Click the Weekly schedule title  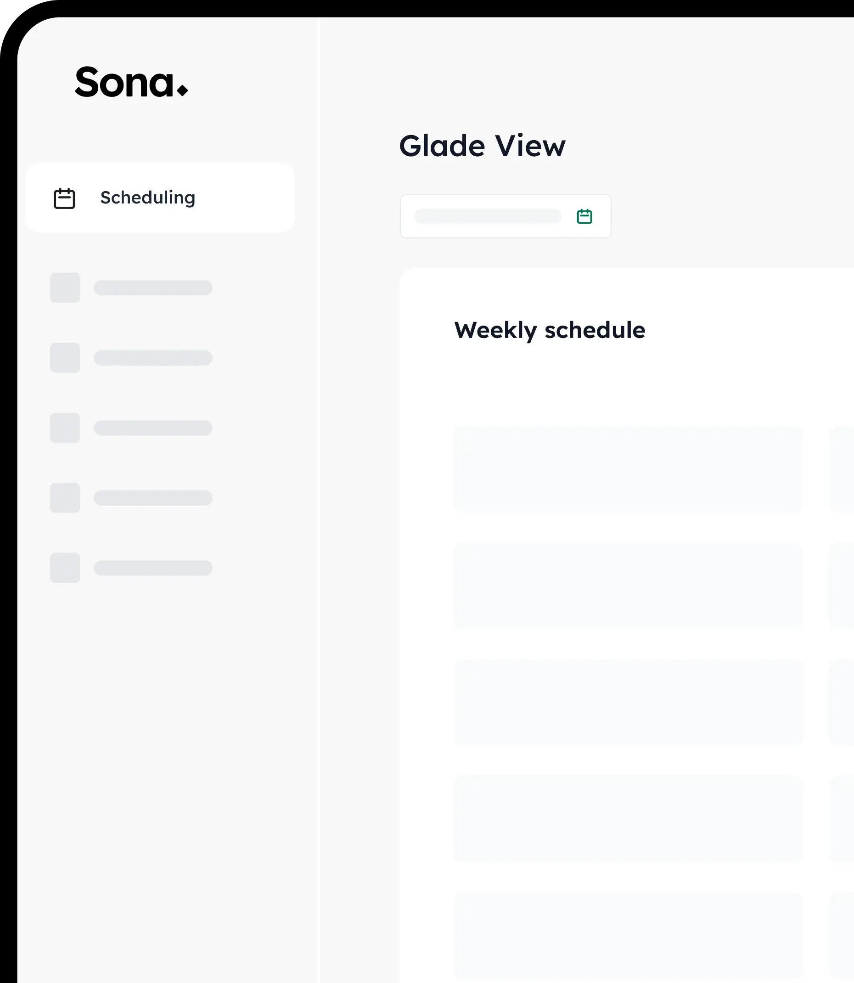click(x=550, y=330)
